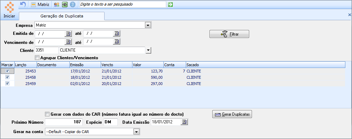Image resolution: width=352 pixels, height=139 pixels.
Task: Enable Gerar com dados do CAR checkbox
Action: click(x=47, y=114)
